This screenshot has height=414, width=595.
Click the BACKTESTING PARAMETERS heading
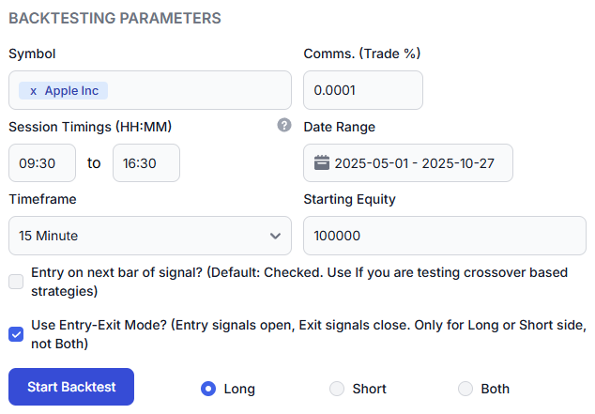pos(114,18)
